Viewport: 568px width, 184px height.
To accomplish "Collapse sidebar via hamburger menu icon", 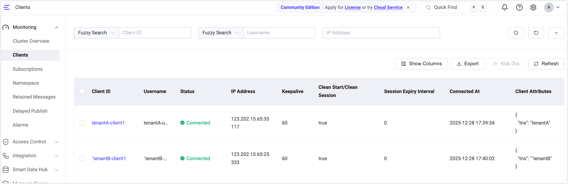I will (x=7, y=7).
